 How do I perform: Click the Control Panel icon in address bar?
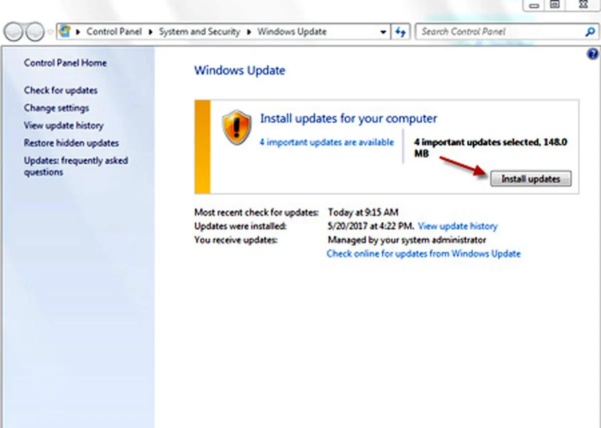tap(65, 31)
